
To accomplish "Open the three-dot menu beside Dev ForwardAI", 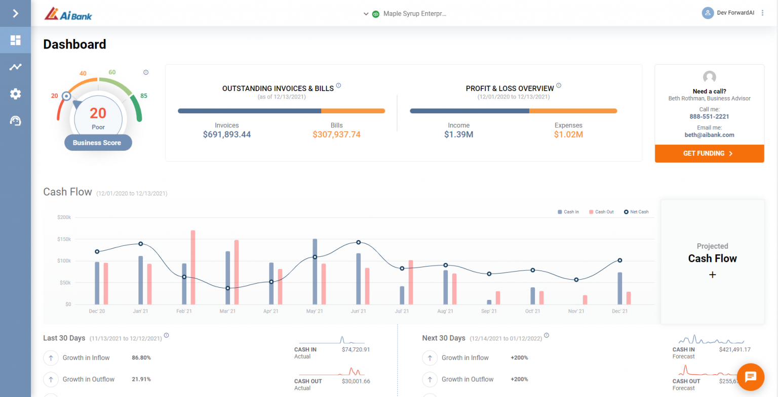I will [x=762, y=13].
